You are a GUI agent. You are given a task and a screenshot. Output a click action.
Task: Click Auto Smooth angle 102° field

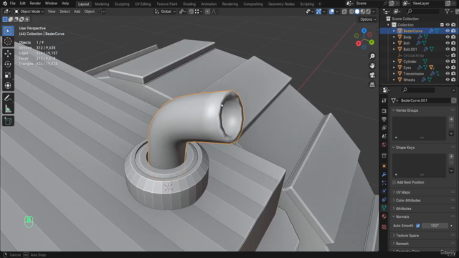435,226
